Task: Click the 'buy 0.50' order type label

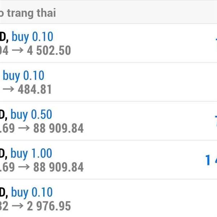Action: tap(31, 115)
